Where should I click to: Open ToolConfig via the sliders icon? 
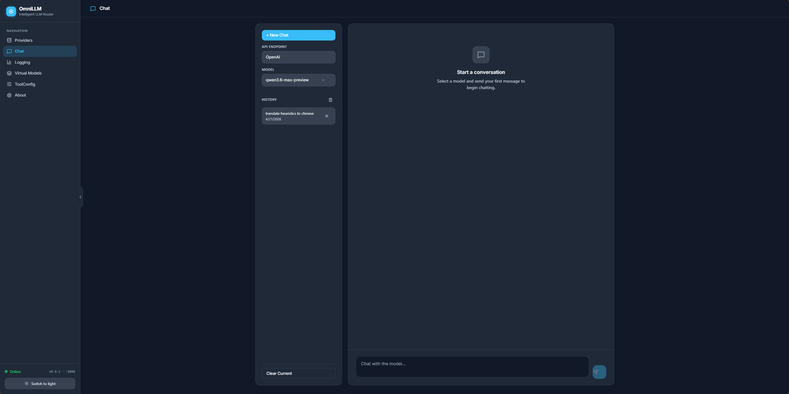[9, 84]
